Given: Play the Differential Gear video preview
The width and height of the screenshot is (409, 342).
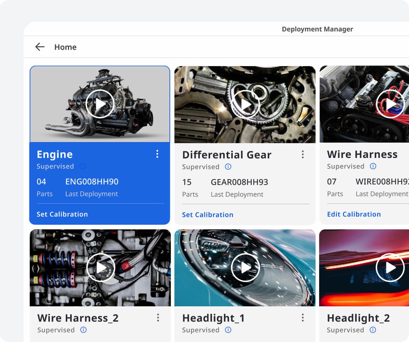Looking at the screenshot, I should [x=245, y=104].
